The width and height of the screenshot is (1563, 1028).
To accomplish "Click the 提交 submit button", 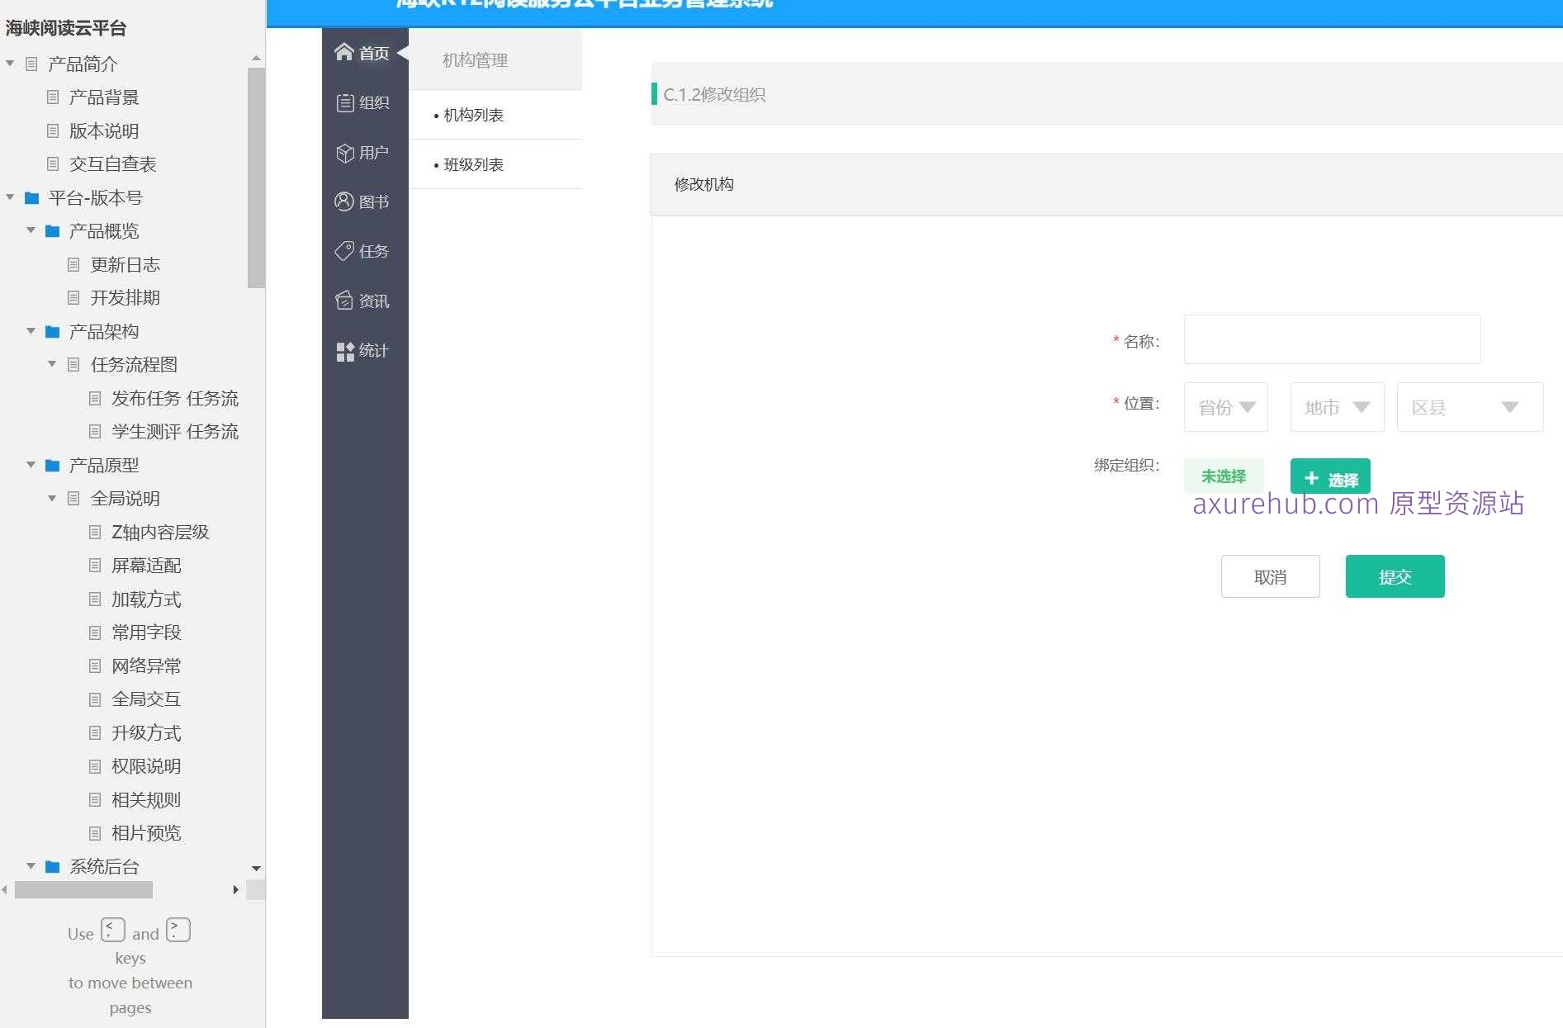I will pos(1394,576).
